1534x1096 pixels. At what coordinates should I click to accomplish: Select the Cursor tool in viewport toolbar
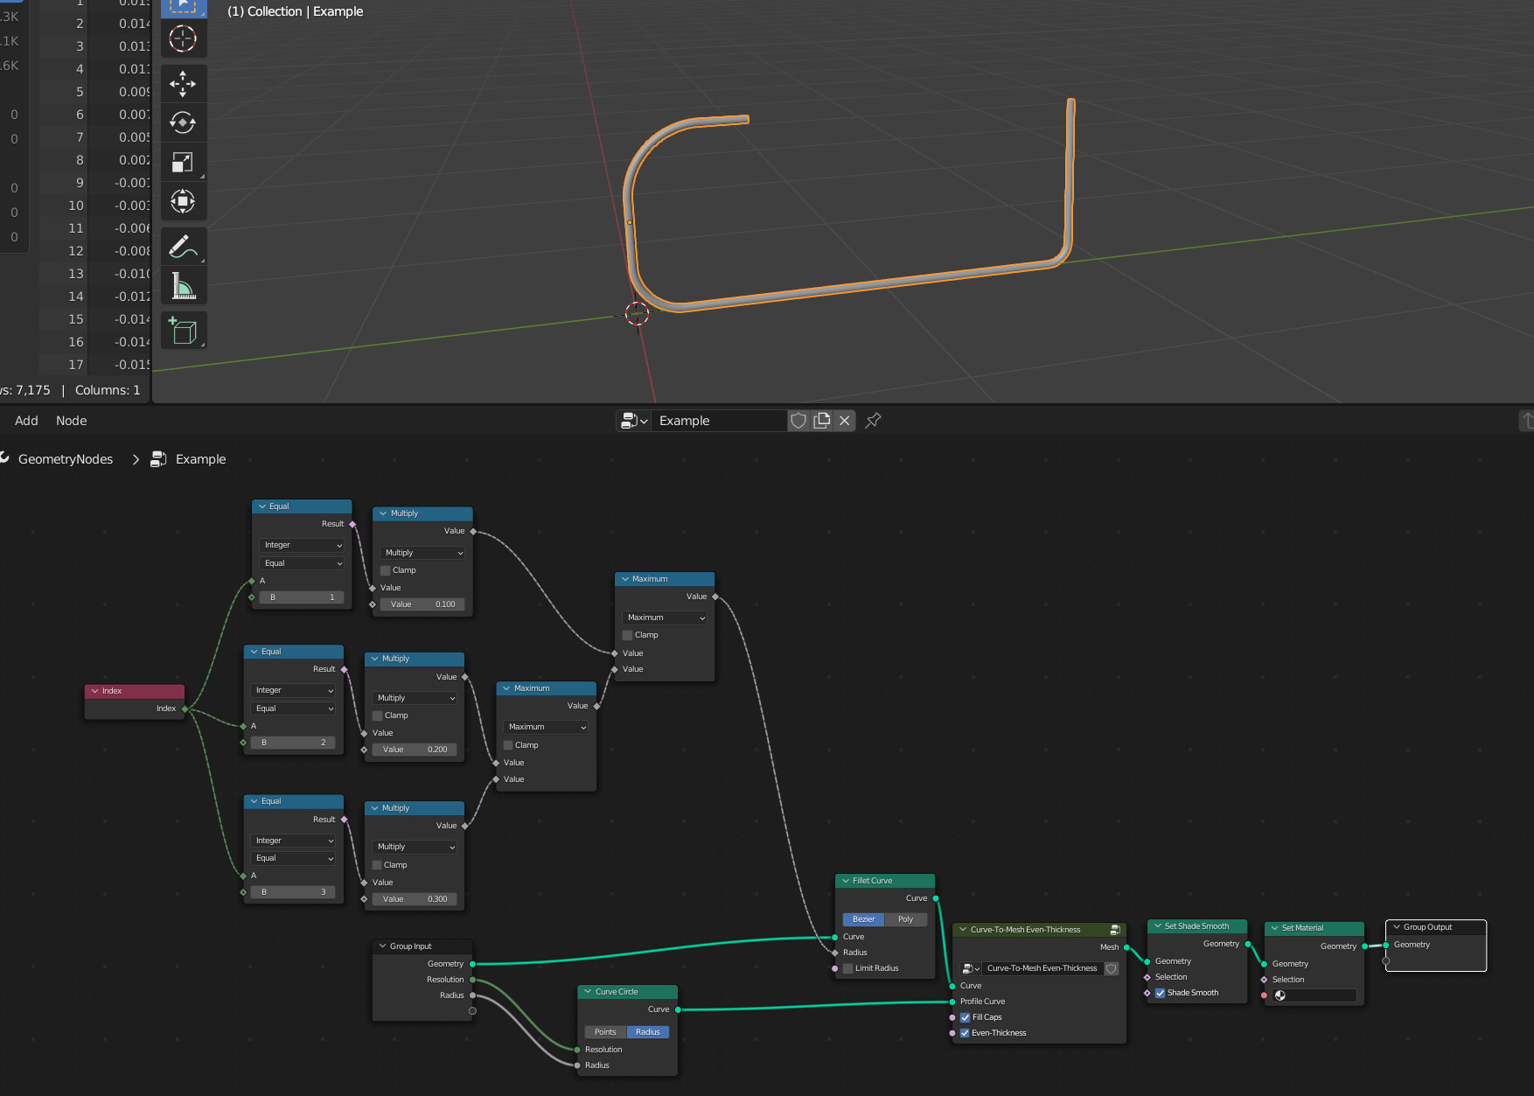coord(183,38)
